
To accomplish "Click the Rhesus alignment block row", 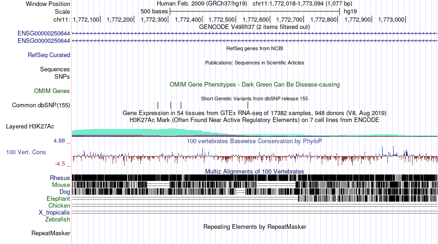I will [x=255, y=178].
